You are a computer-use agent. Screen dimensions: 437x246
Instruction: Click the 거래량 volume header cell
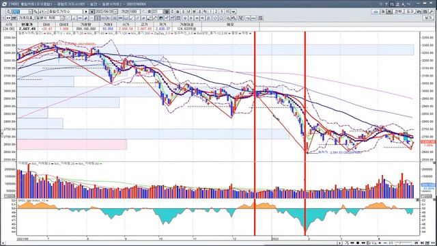coord(86,25)
